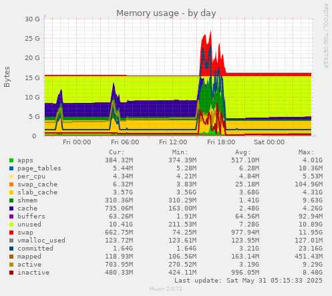Select the 'mapped' legend label

29,257
